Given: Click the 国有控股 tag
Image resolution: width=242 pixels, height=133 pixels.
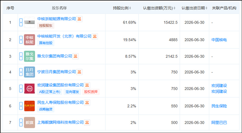Looking at the screenshot, I should (x=46, y=43).
